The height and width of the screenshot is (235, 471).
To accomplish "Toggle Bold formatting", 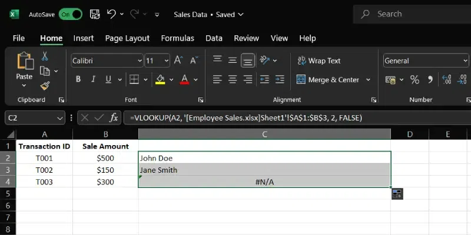I will pos(78,79).
